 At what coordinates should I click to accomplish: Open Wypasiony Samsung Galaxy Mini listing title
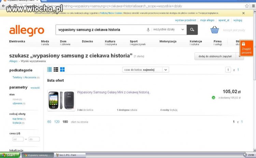pos(114,92)
